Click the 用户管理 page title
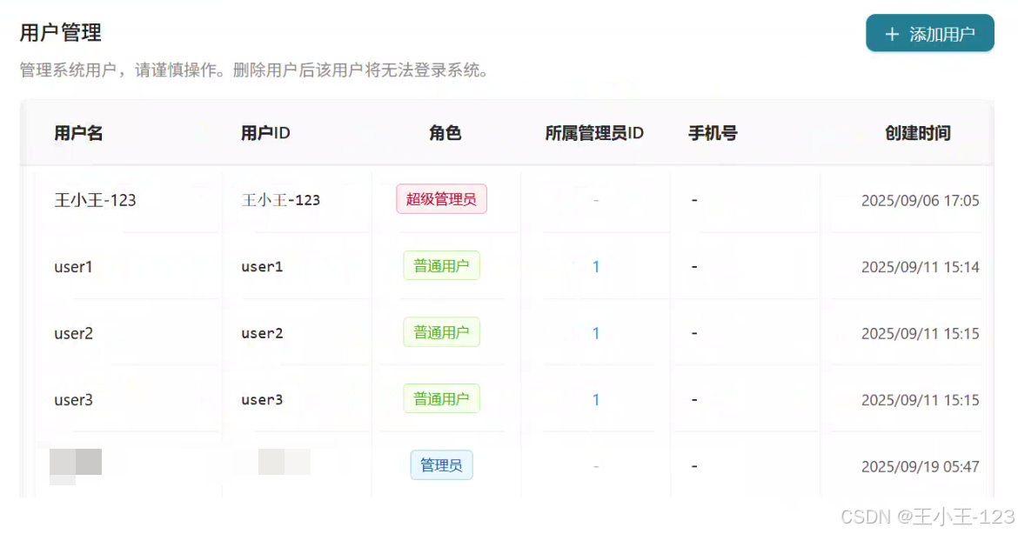Screen dimensions: 1018x534 (x=60, y=32)
